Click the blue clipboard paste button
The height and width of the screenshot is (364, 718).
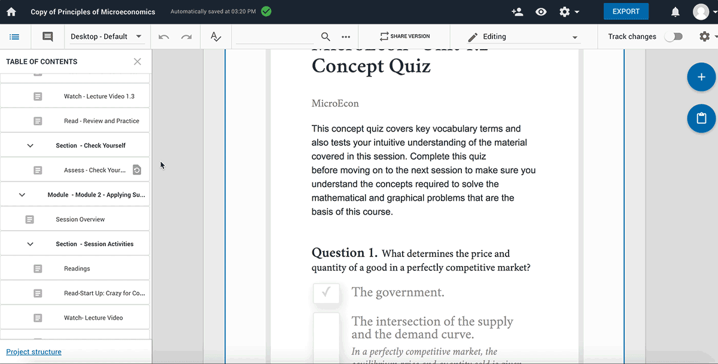click(x=701, y=118)
